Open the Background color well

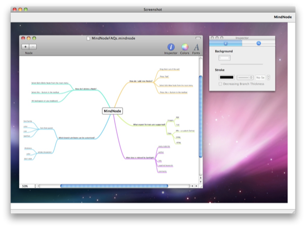coord(224,58)
